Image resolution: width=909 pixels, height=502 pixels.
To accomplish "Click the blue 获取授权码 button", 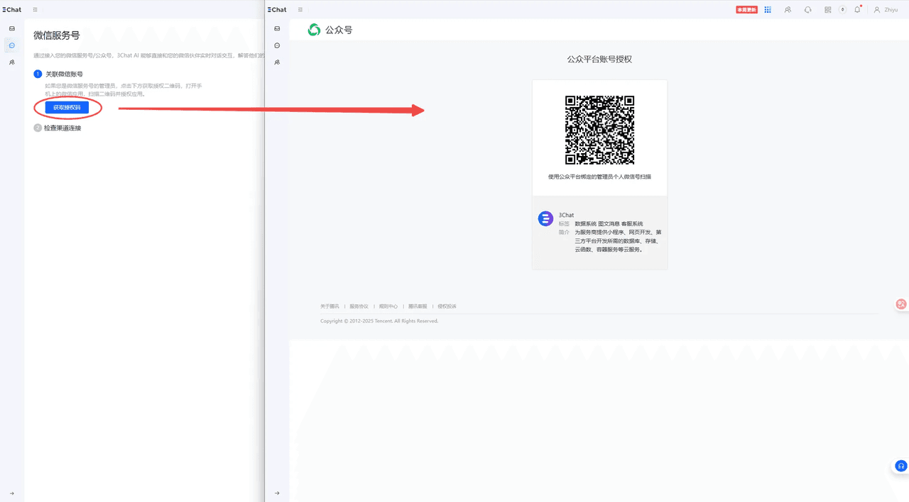I will coord(67,108).
